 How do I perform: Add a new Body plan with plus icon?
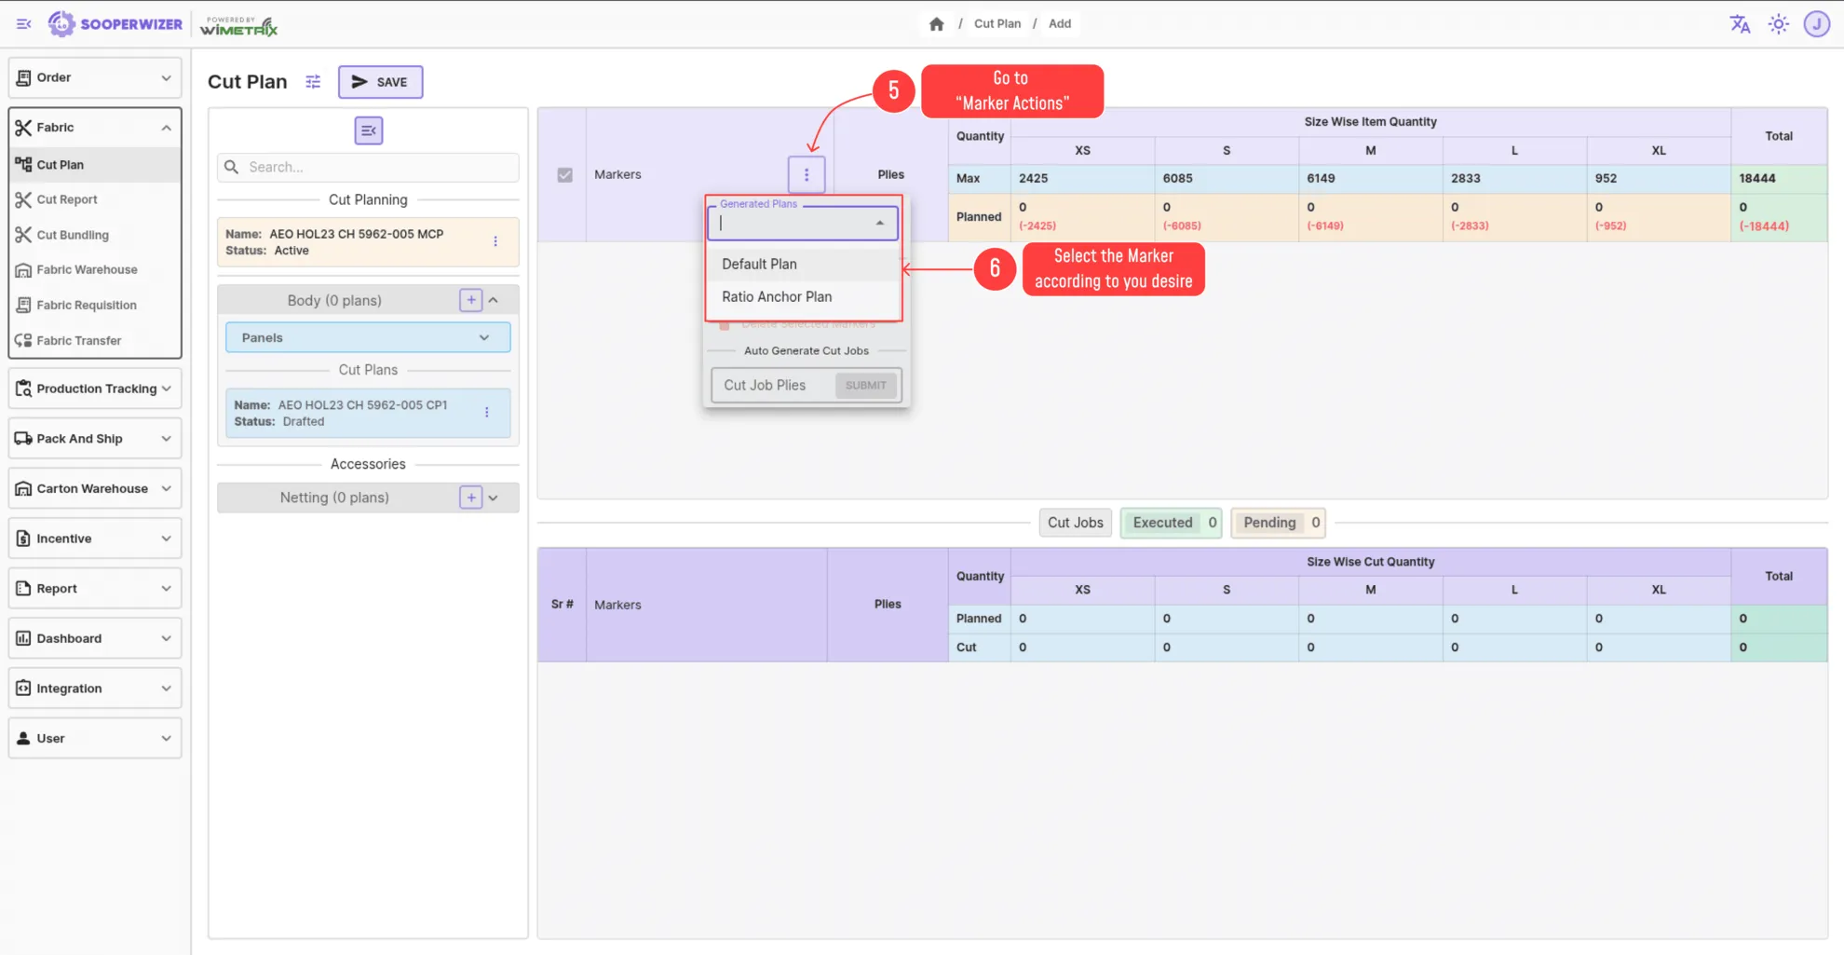[x=471, y=300]
